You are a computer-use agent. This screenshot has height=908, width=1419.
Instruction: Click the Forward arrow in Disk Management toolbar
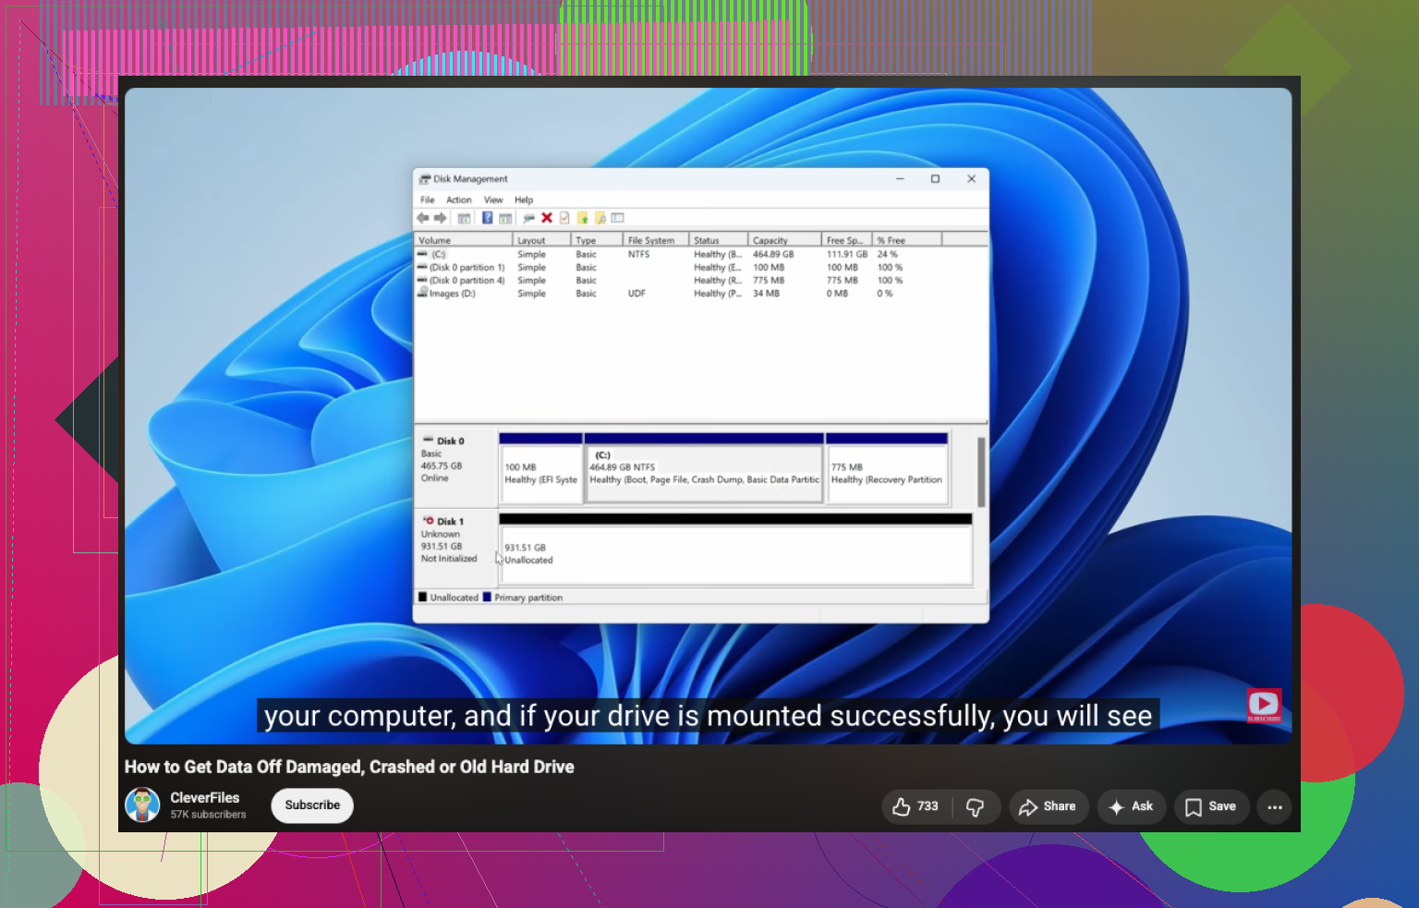pos(441,218)
